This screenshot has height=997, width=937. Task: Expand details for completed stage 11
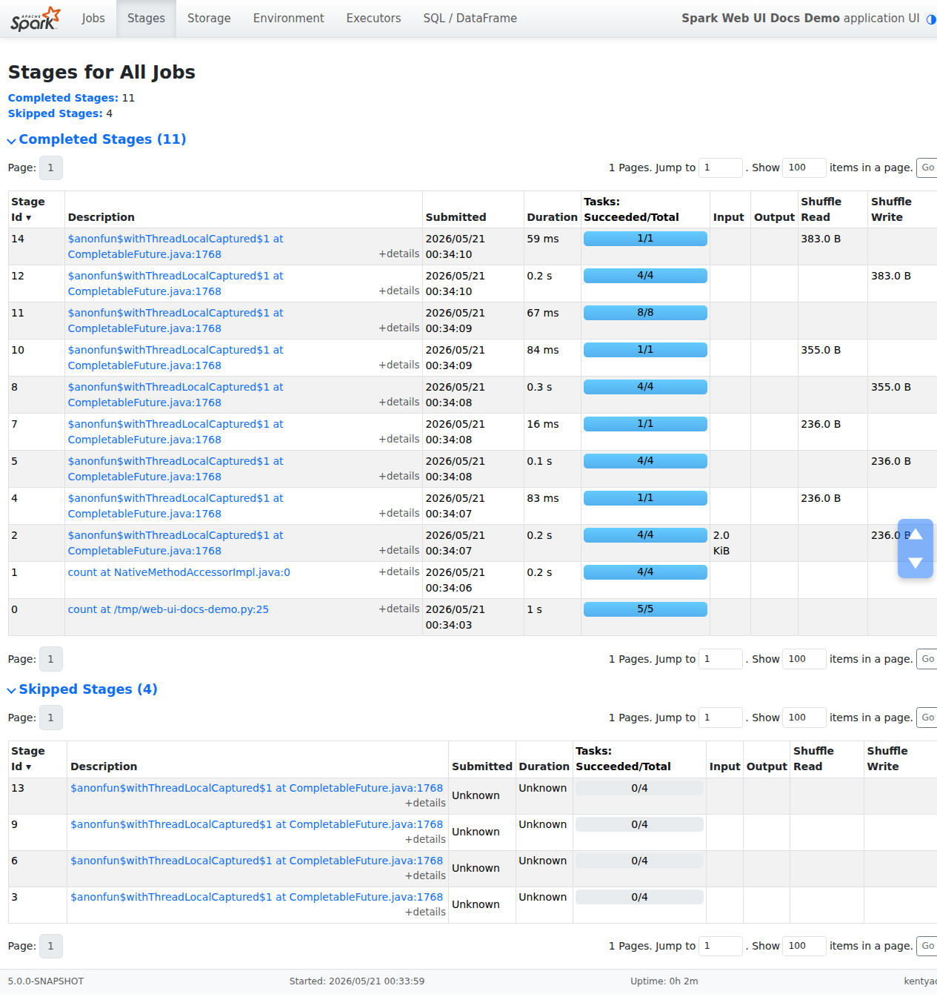399,328
